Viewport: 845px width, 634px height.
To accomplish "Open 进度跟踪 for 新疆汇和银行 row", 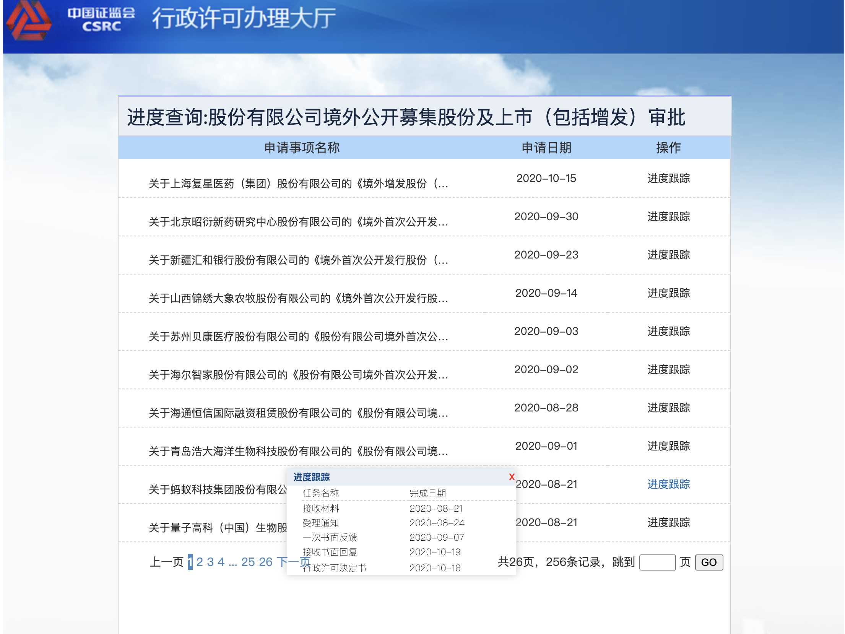I will point(668,255).
